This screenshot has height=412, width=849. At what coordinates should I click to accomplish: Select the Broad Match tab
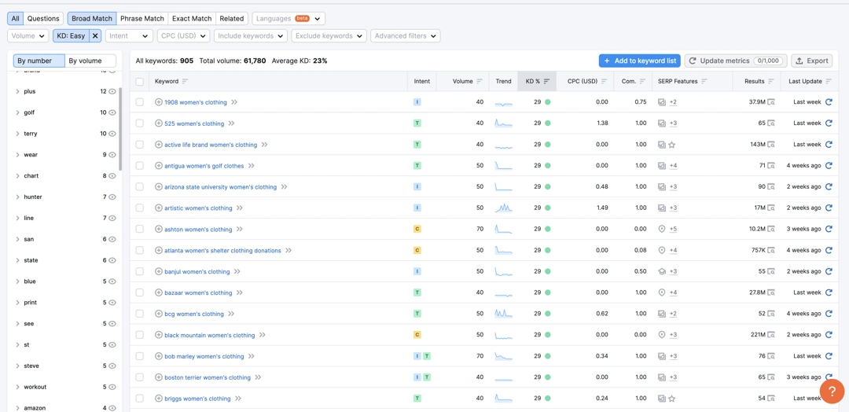pos(92,18)
